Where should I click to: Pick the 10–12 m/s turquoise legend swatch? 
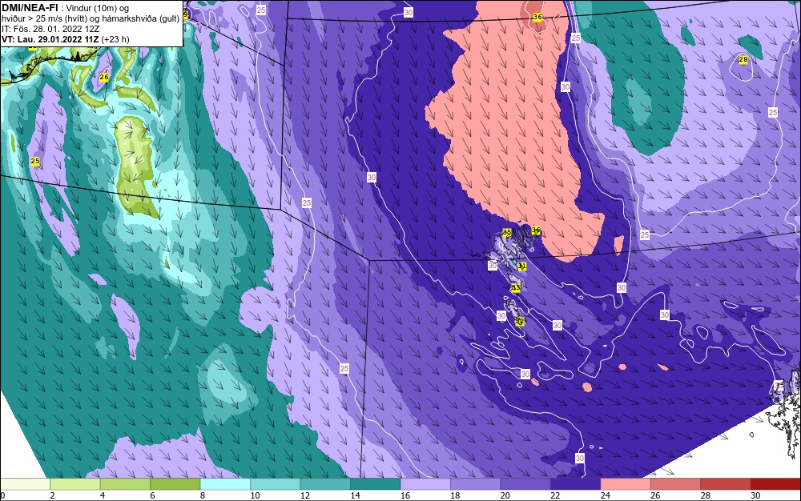(x=276, y=484)
